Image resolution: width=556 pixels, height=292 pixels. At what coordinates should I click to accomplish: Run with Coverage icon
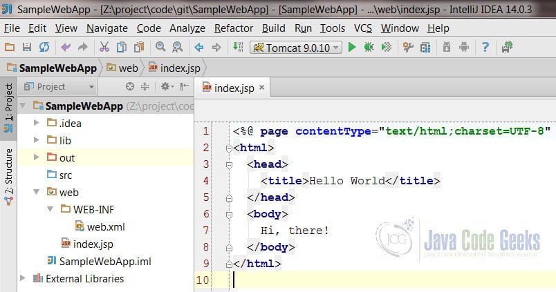(x=386, y=47)
